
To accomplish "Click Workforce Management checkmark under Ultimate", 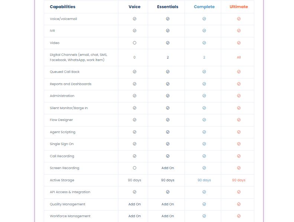I will (x=239, y=216).
